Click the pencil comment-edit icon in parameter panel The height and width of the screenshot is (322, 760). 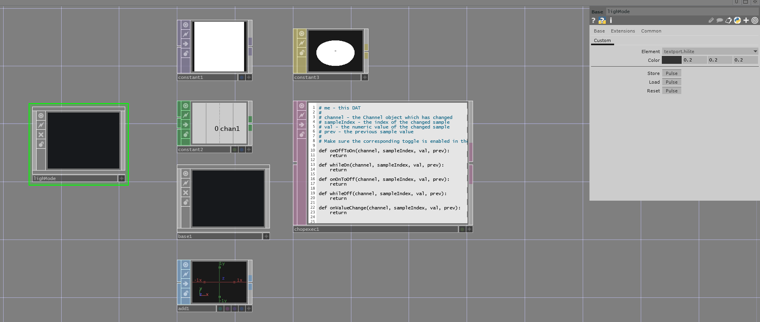point(711,20)
